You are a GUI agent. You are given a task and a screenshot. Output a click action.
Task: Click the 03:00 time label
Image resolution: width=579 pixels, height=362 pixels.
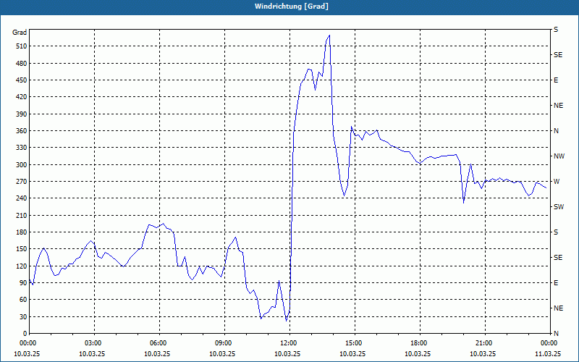tap(94, 343)
